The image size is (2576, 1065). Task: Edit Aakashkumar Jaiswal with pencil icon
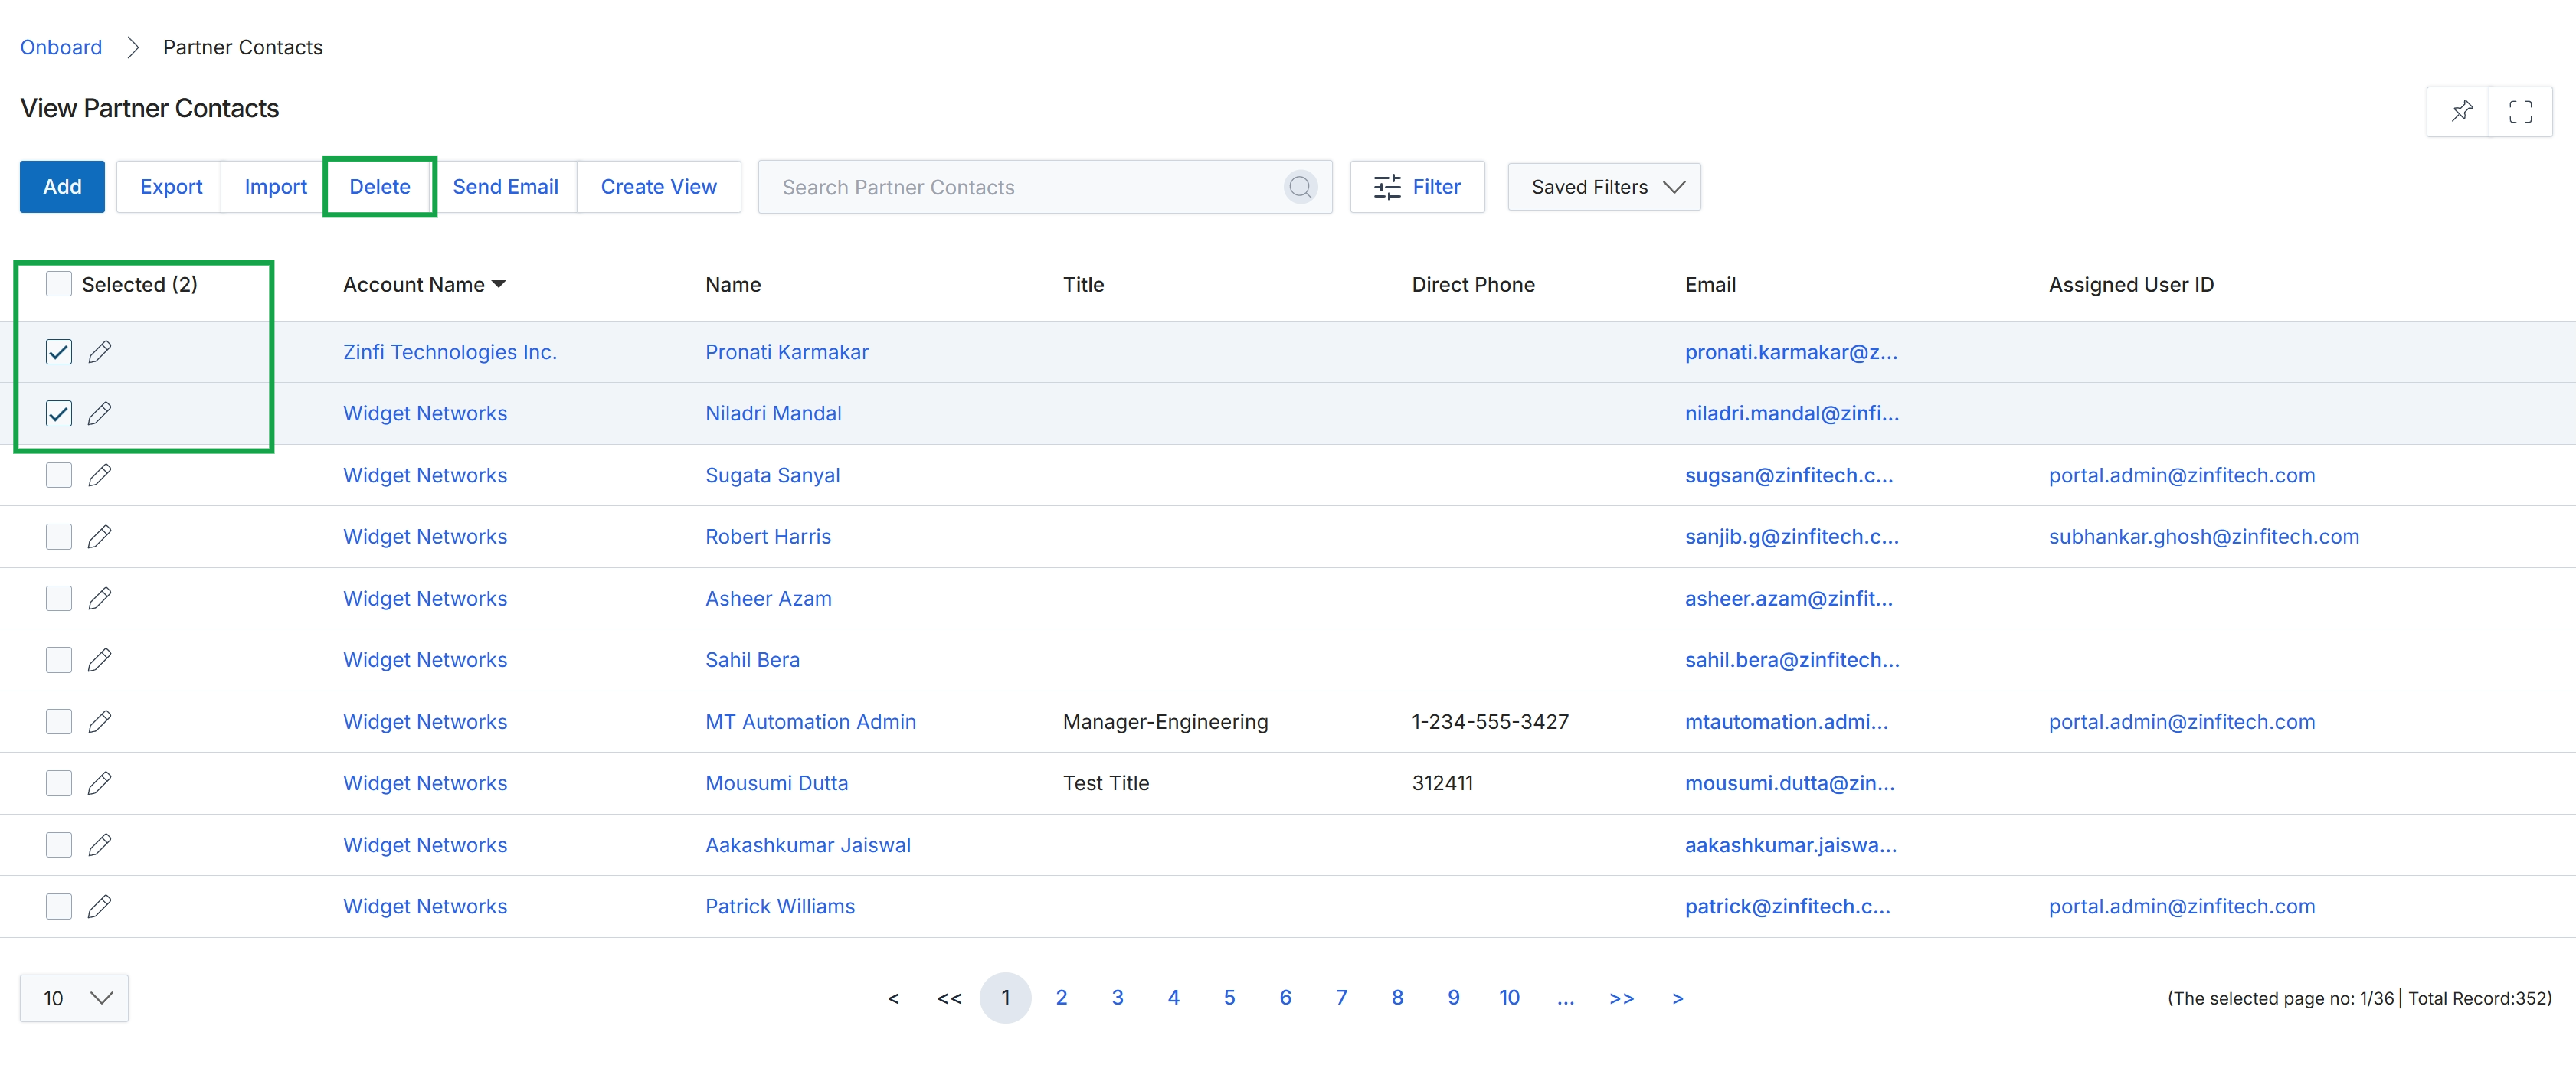coord(99,845)
